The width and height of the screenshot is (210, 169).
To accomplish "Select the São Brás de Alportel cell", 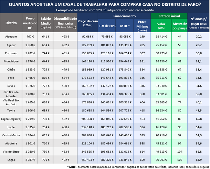I will point(11,94).
